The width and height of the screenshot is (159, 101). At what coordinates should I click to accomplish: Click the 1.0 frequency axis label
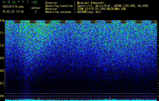[x=2, y=45]
